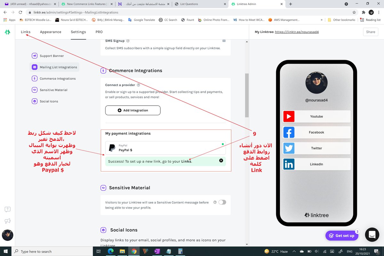Toggle the Sensitive Material switch
Viewport: 384px width, 256px height.
222,202
